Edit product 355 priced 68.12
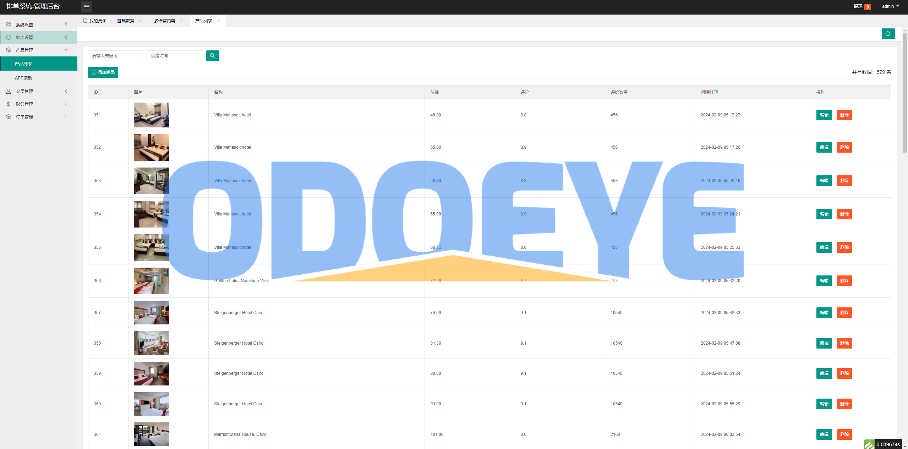The width and height of the screenshot is (908, 449). [824, 247]
